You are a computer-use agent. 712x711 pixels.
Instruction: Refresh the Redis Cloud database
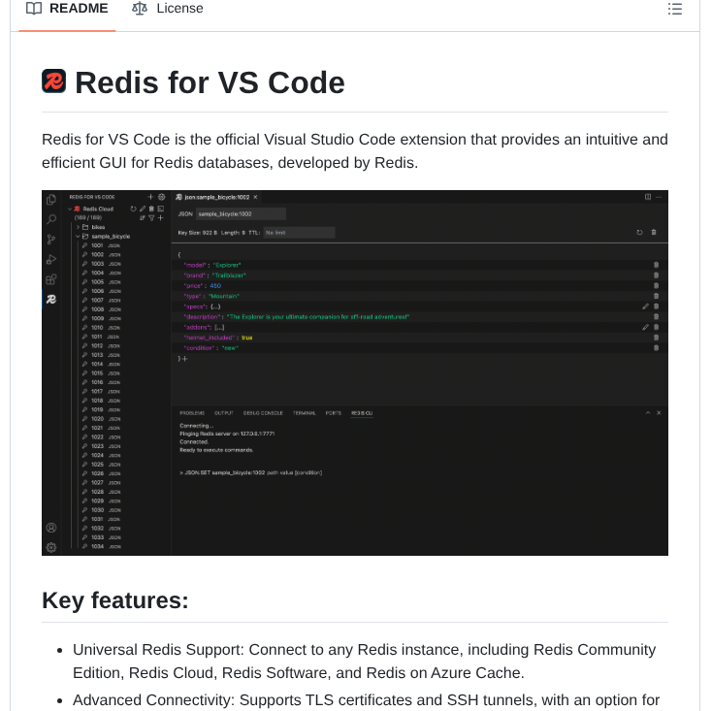(x=133, y=209)
